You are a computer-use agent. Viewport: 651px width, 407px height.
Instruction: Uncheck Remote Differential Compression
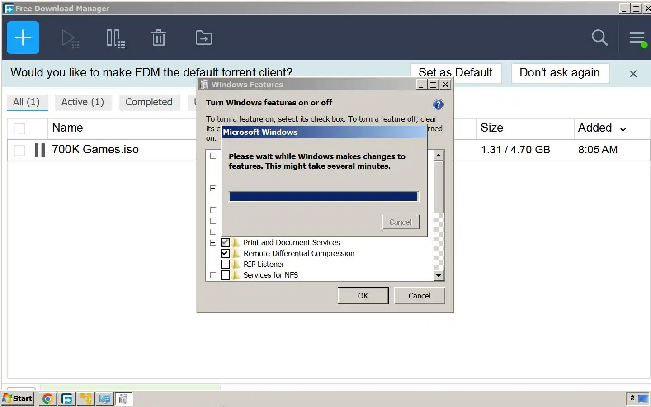pos(225,254)
